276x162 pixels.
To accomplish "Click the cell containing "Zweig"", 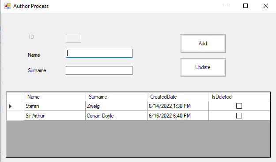I will [116, 106].
